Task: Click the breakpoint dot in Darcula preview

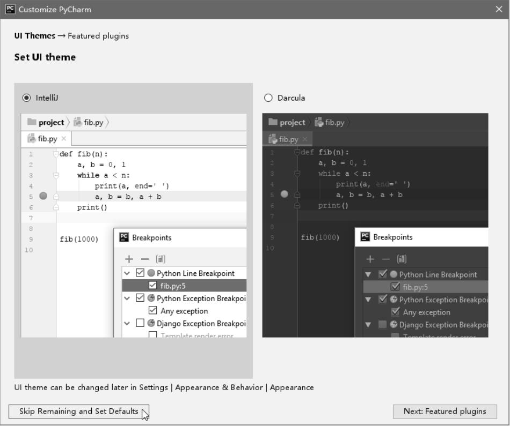Action: [x=285, y=194]
